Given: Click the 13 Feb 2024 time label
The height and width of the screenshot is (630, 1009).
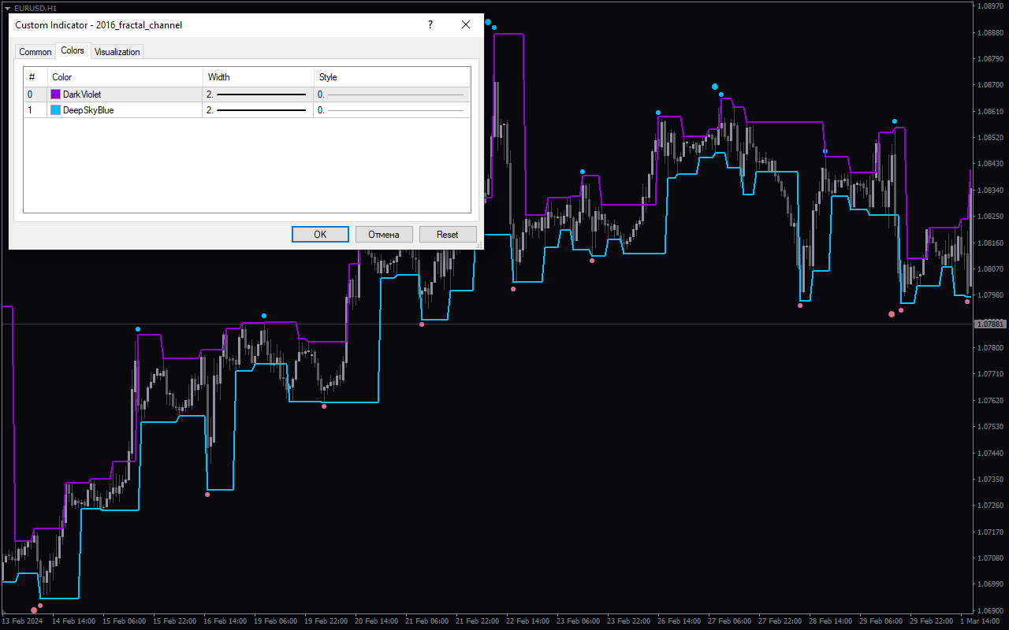Looking at the screenshot, I should coord(22,621).
